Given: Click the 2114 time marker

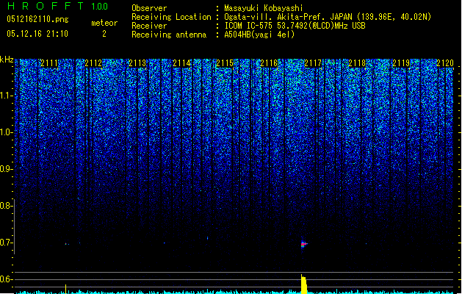Looking at the screenshot, I should point(181,63).
